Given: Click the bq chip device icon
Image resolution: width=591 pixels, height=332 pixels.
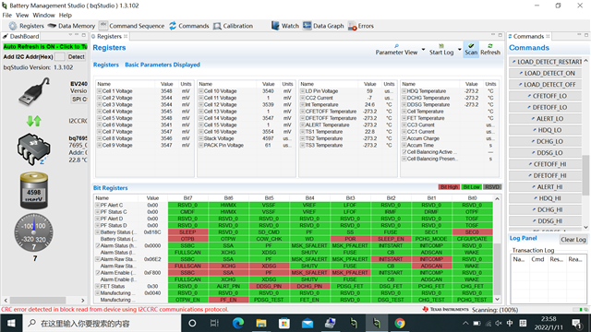Looking at the screenshot, I should coord(33,149).
